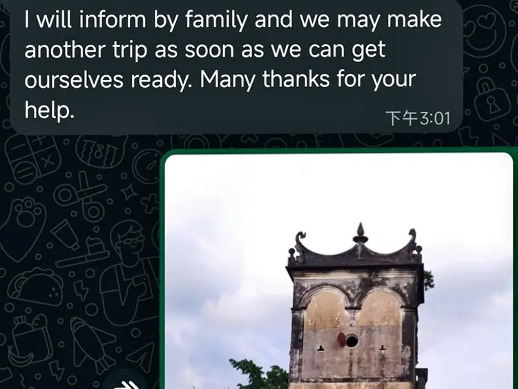Click the paper plane doodle by the photo
The image size is (518, 389).
[x=141, y=357]
